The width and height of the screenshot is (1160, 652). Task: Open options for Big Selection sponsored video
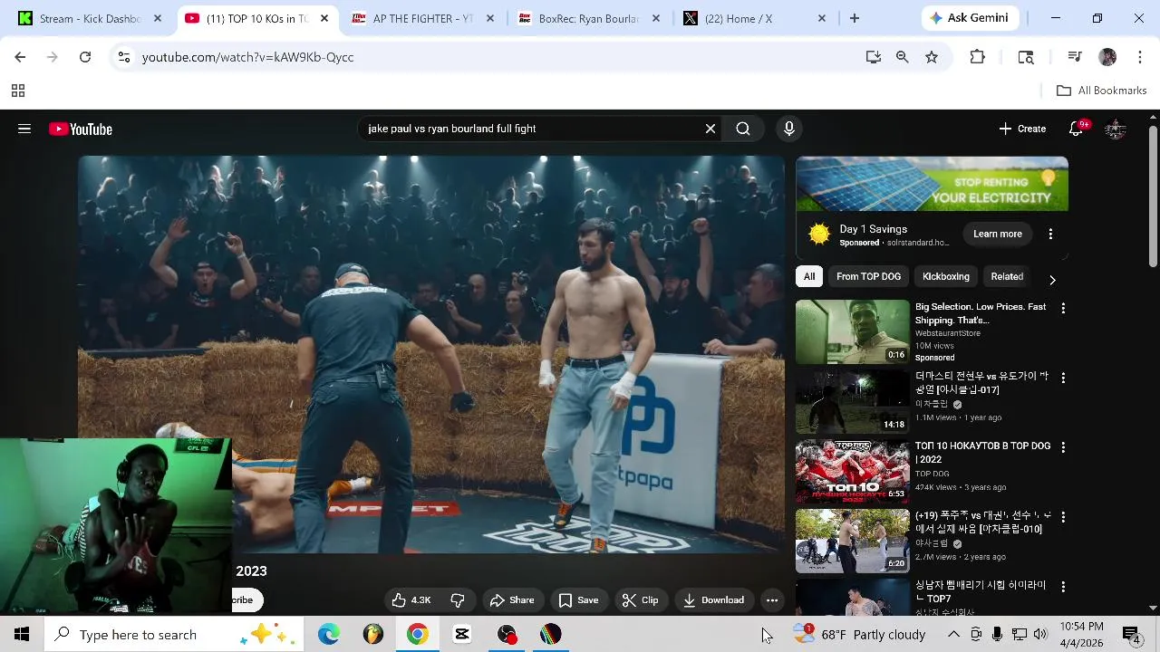pos(1063,308)
